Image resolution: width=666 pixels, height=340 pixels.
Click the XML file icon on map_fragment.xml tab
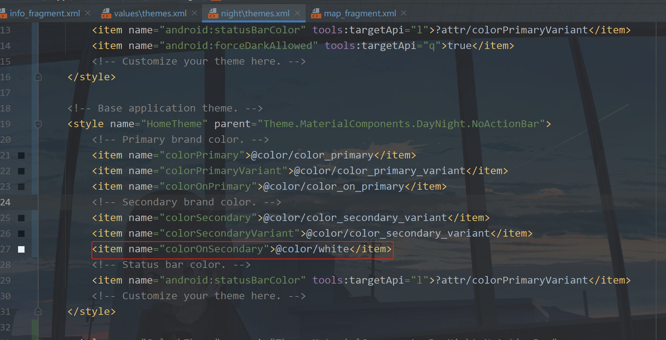pyautogui.click(x=316, y=13)
